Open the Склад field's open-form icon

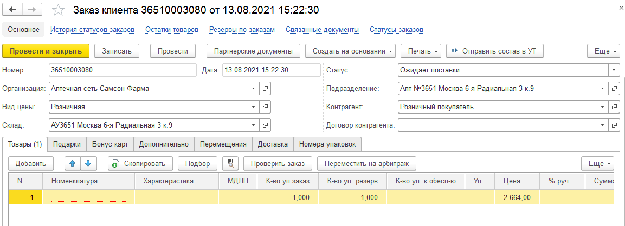coord(266,125)
